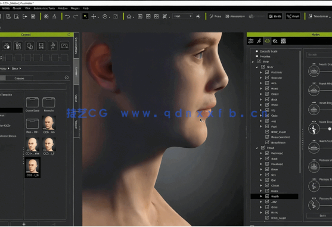Switch to the Custom tab in Content
The width and height of the screenshot is (332, 227).
tap(19, 78)
